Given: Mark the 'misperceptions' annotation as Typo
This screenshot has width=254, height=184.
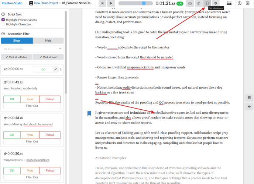Looking at the screenshot, I should 30,171.
